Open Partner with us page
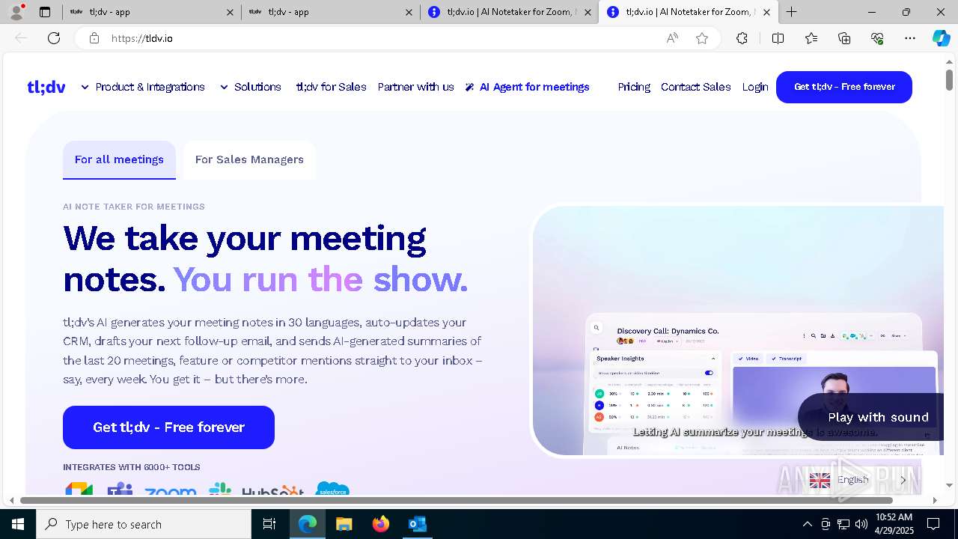 click(415, 87)
